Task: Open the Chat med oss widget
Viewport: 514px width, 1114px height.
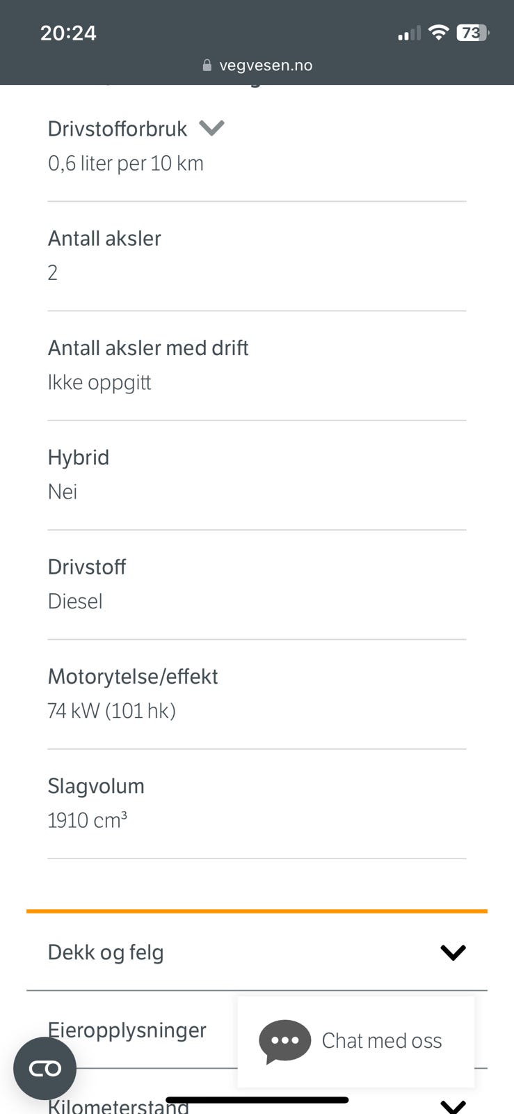Action: [x=356, y=1041]
